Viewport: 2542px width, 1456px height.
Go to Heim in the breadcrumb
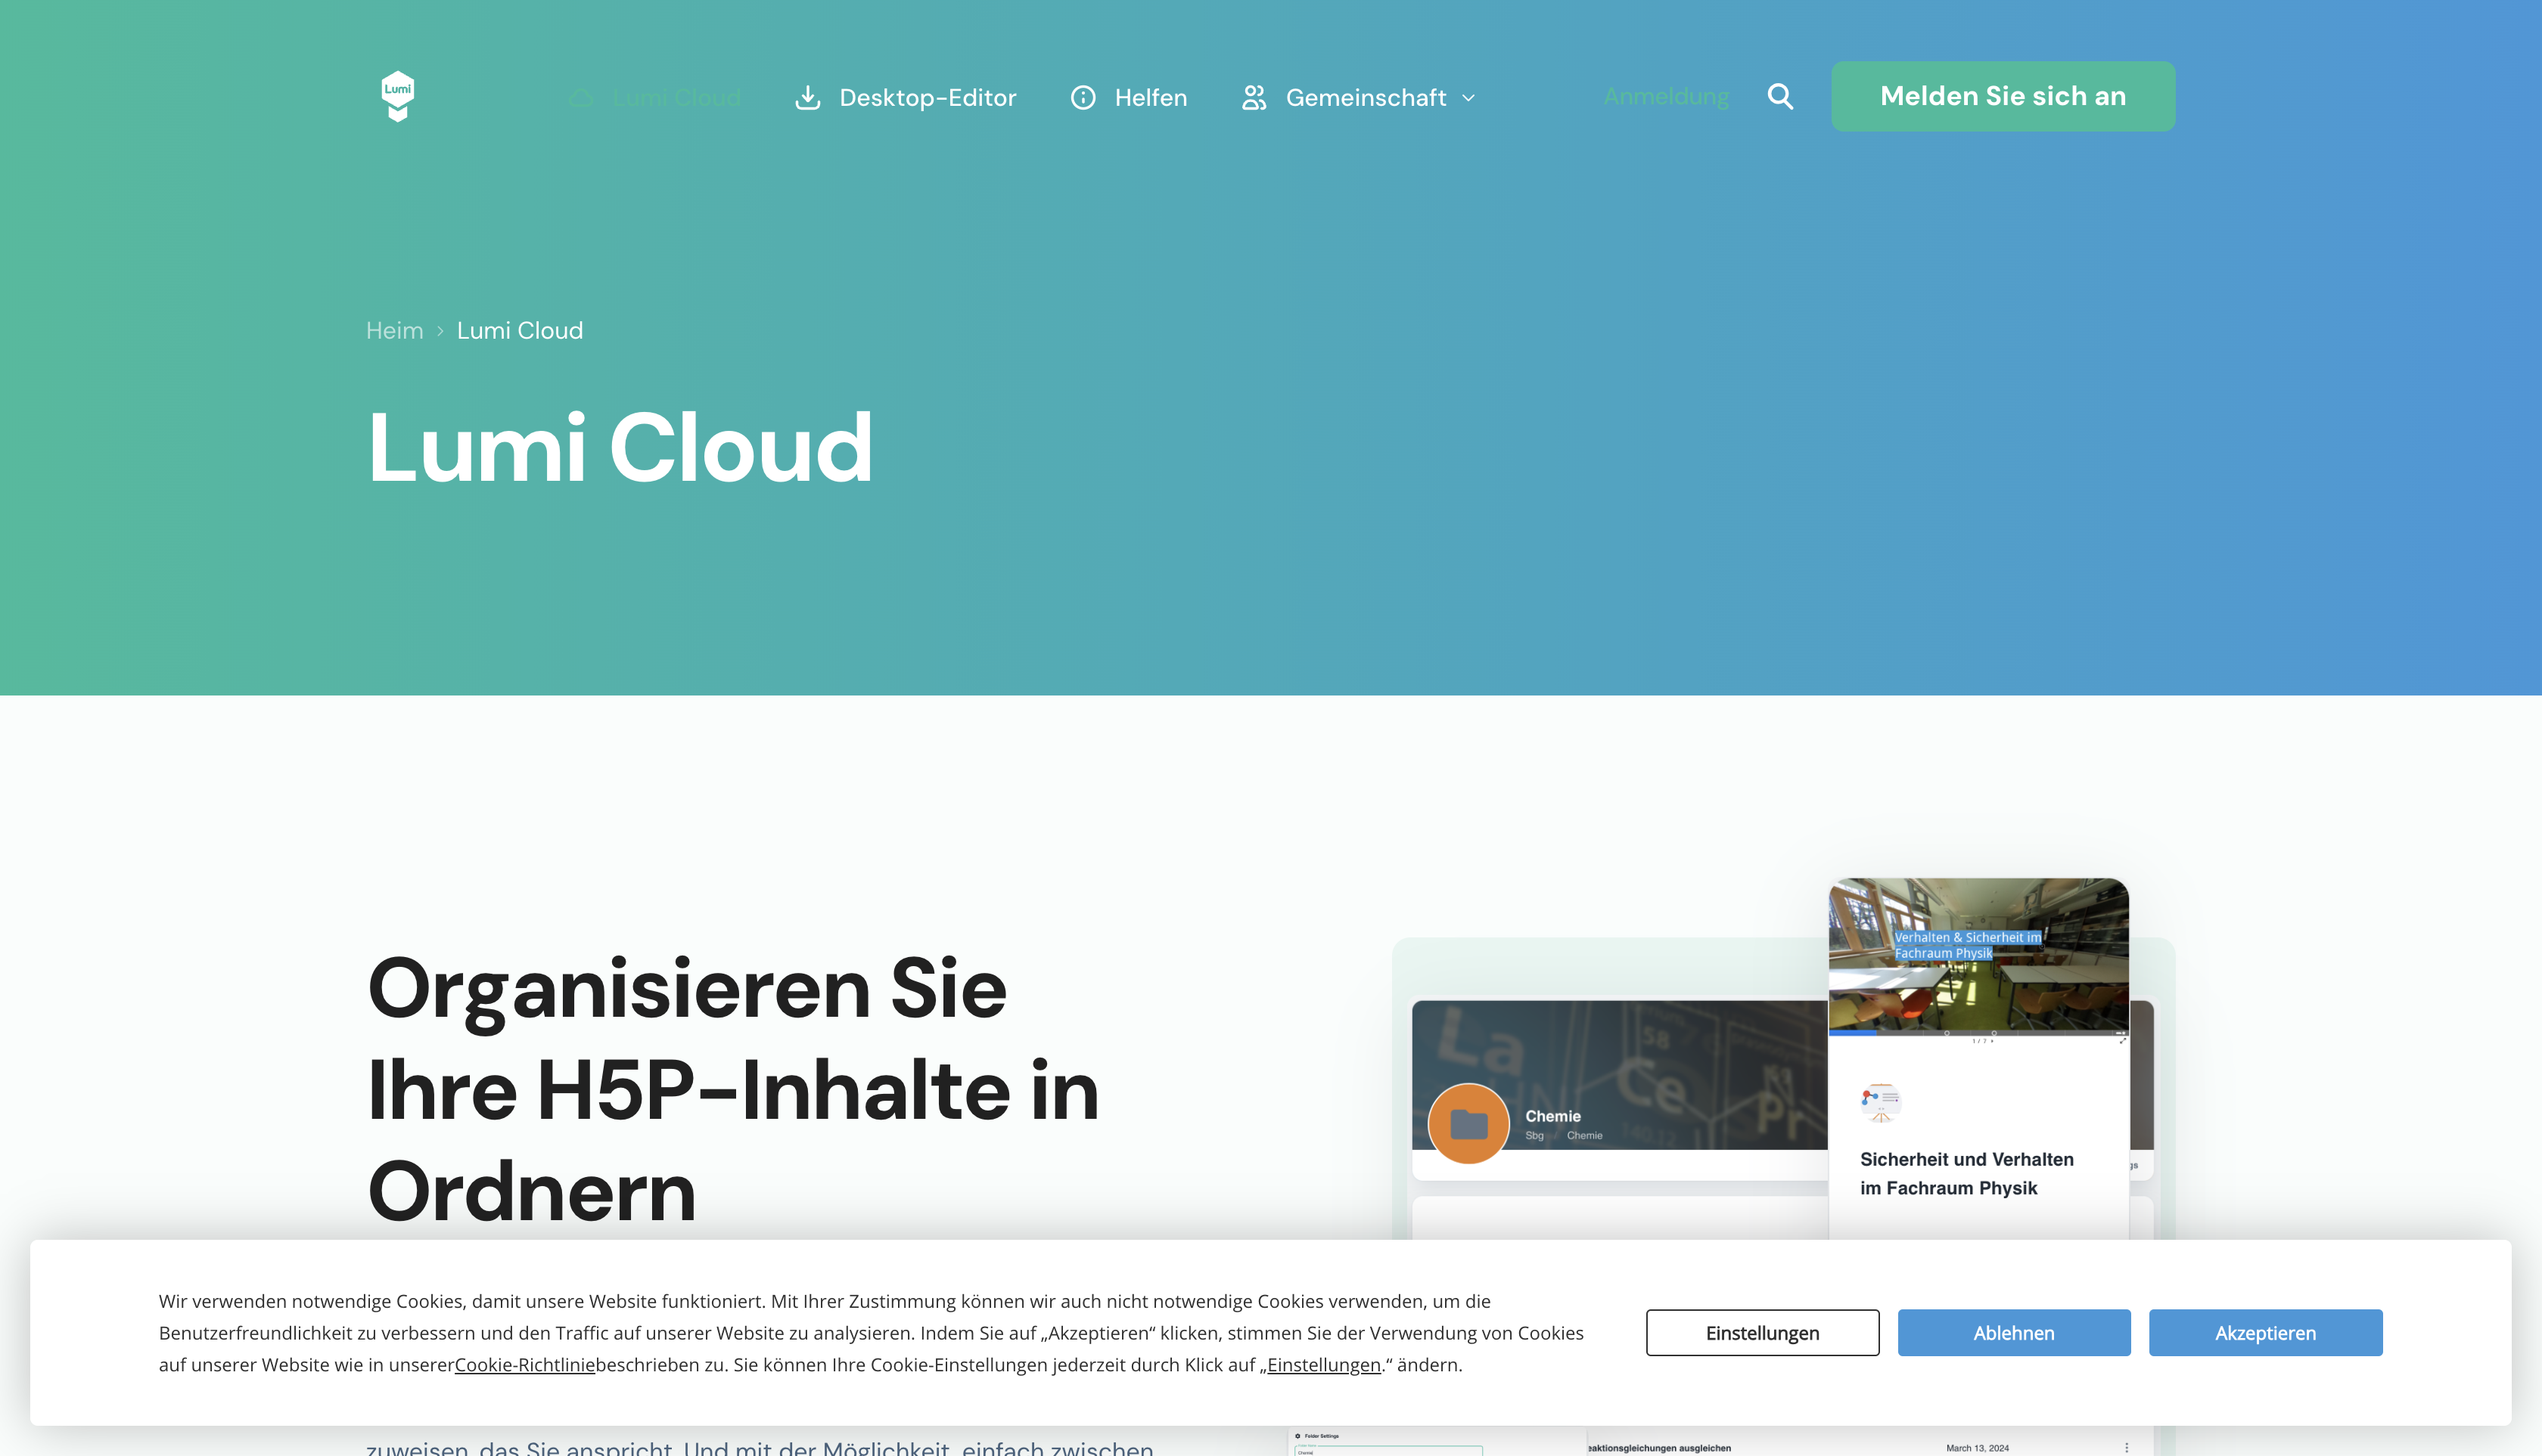tap(394, 331)
